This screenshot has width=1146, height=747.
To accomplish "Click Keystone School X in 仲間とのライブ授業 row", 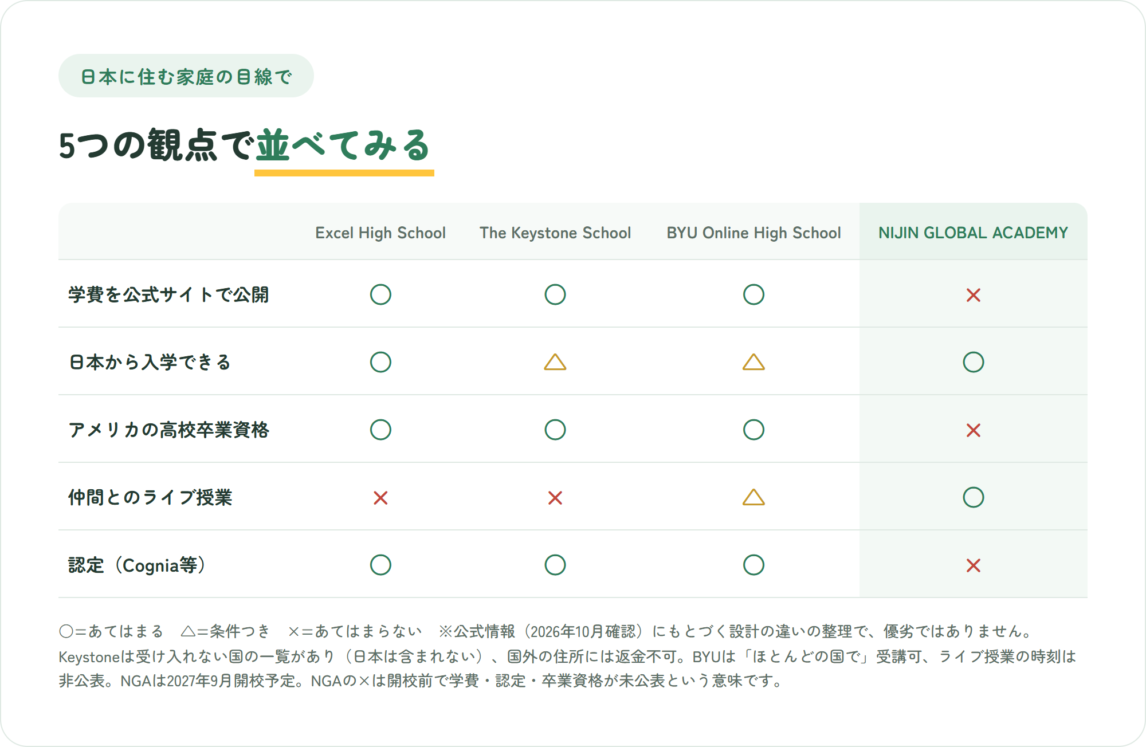I will 555,498.
